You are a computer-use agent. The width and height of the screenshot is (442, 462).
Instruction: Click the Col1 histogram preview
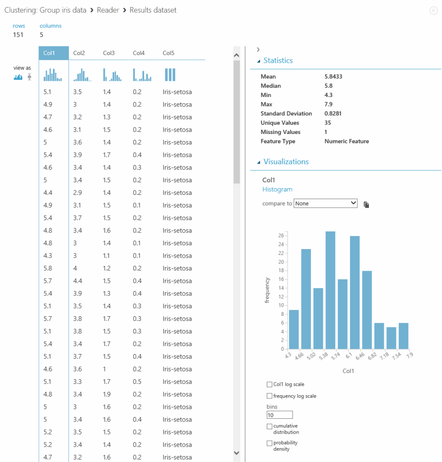[53, 74]
